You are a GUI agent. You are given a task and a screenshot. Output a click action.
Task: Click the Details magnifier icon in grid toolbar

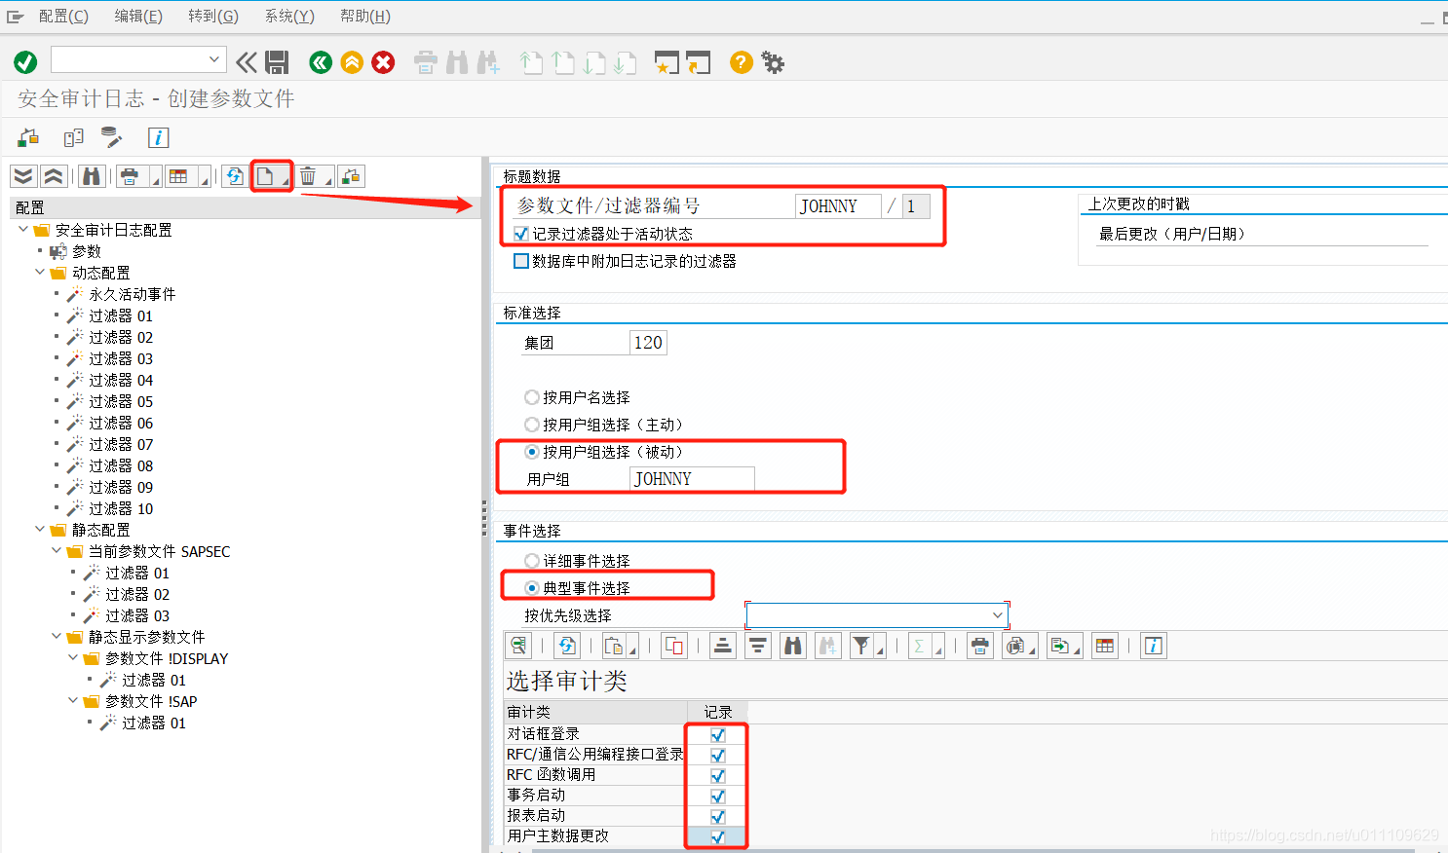click(x=518, y=646)
